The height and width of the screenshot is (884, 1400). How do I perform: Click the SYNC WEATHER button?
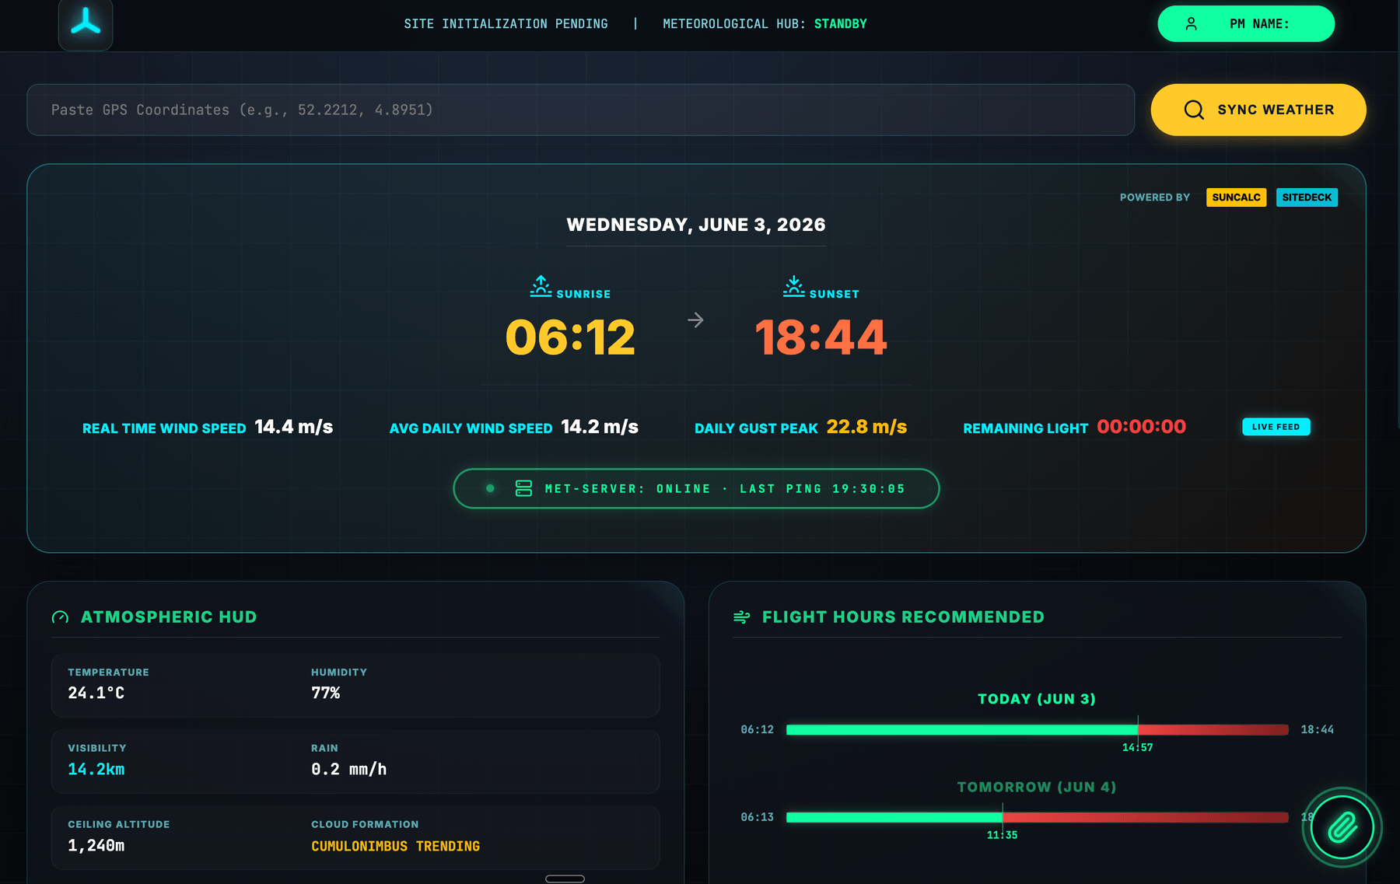[1258, 110]
